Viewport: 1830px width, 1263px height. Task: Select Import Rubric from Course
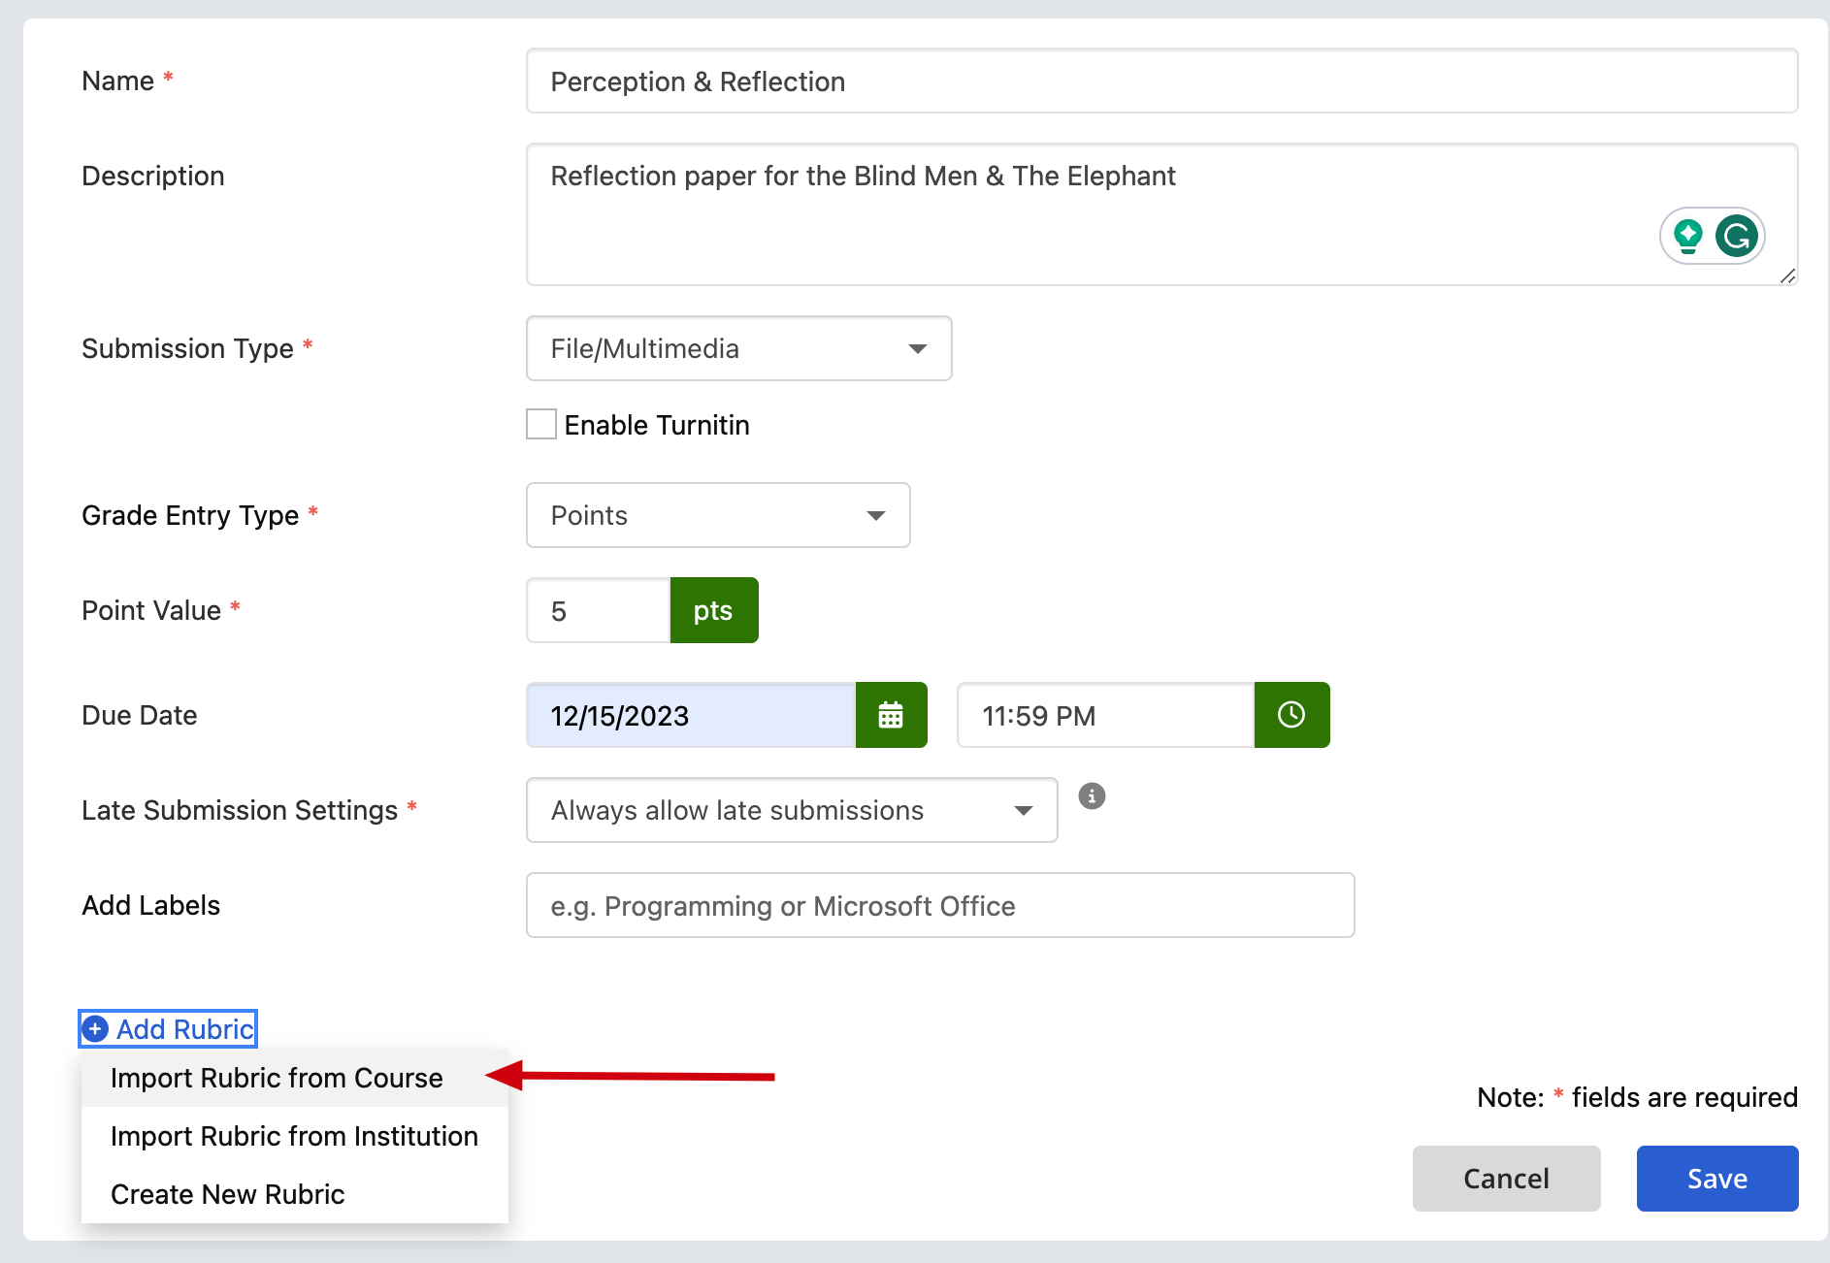295,1078
